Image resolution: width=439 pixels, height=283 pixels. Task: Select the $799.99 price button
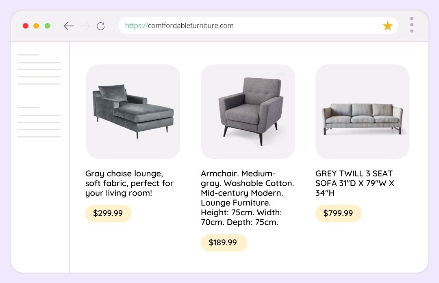(339, 213)
